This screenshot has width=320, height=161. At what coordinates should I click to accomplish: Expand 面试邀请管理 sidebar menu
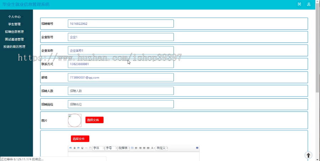pos(14,39)
